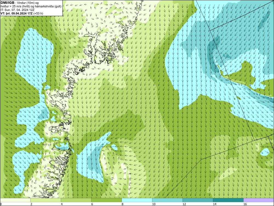Click the scale label '14'
The height and width of the screenshot is (206, 274).
click(x=215, y=204)
